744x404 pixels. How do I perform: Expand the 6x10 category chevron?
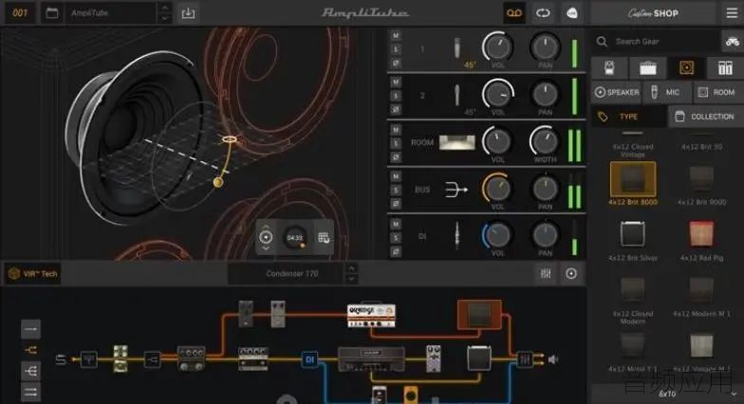point(735,394)
